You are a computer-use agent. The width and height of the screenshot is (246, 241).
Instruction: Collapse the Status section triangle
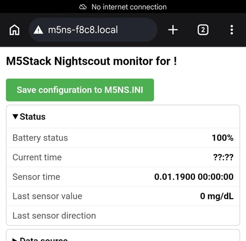click(15, 116)
